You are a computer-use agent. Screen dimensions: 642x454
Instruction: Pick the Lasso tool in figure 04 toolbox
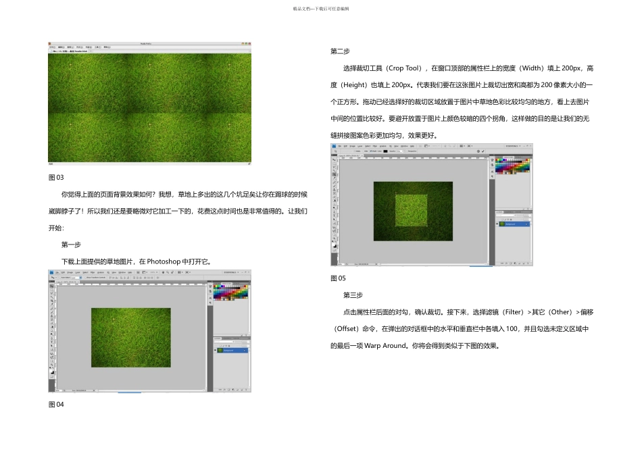pyautogui.click(x=51, y=293)
